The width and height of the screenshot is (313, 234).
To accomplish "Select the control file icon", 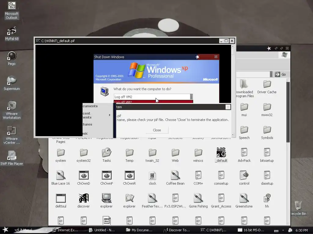I will pyautogui.click(x=244, y=178).
